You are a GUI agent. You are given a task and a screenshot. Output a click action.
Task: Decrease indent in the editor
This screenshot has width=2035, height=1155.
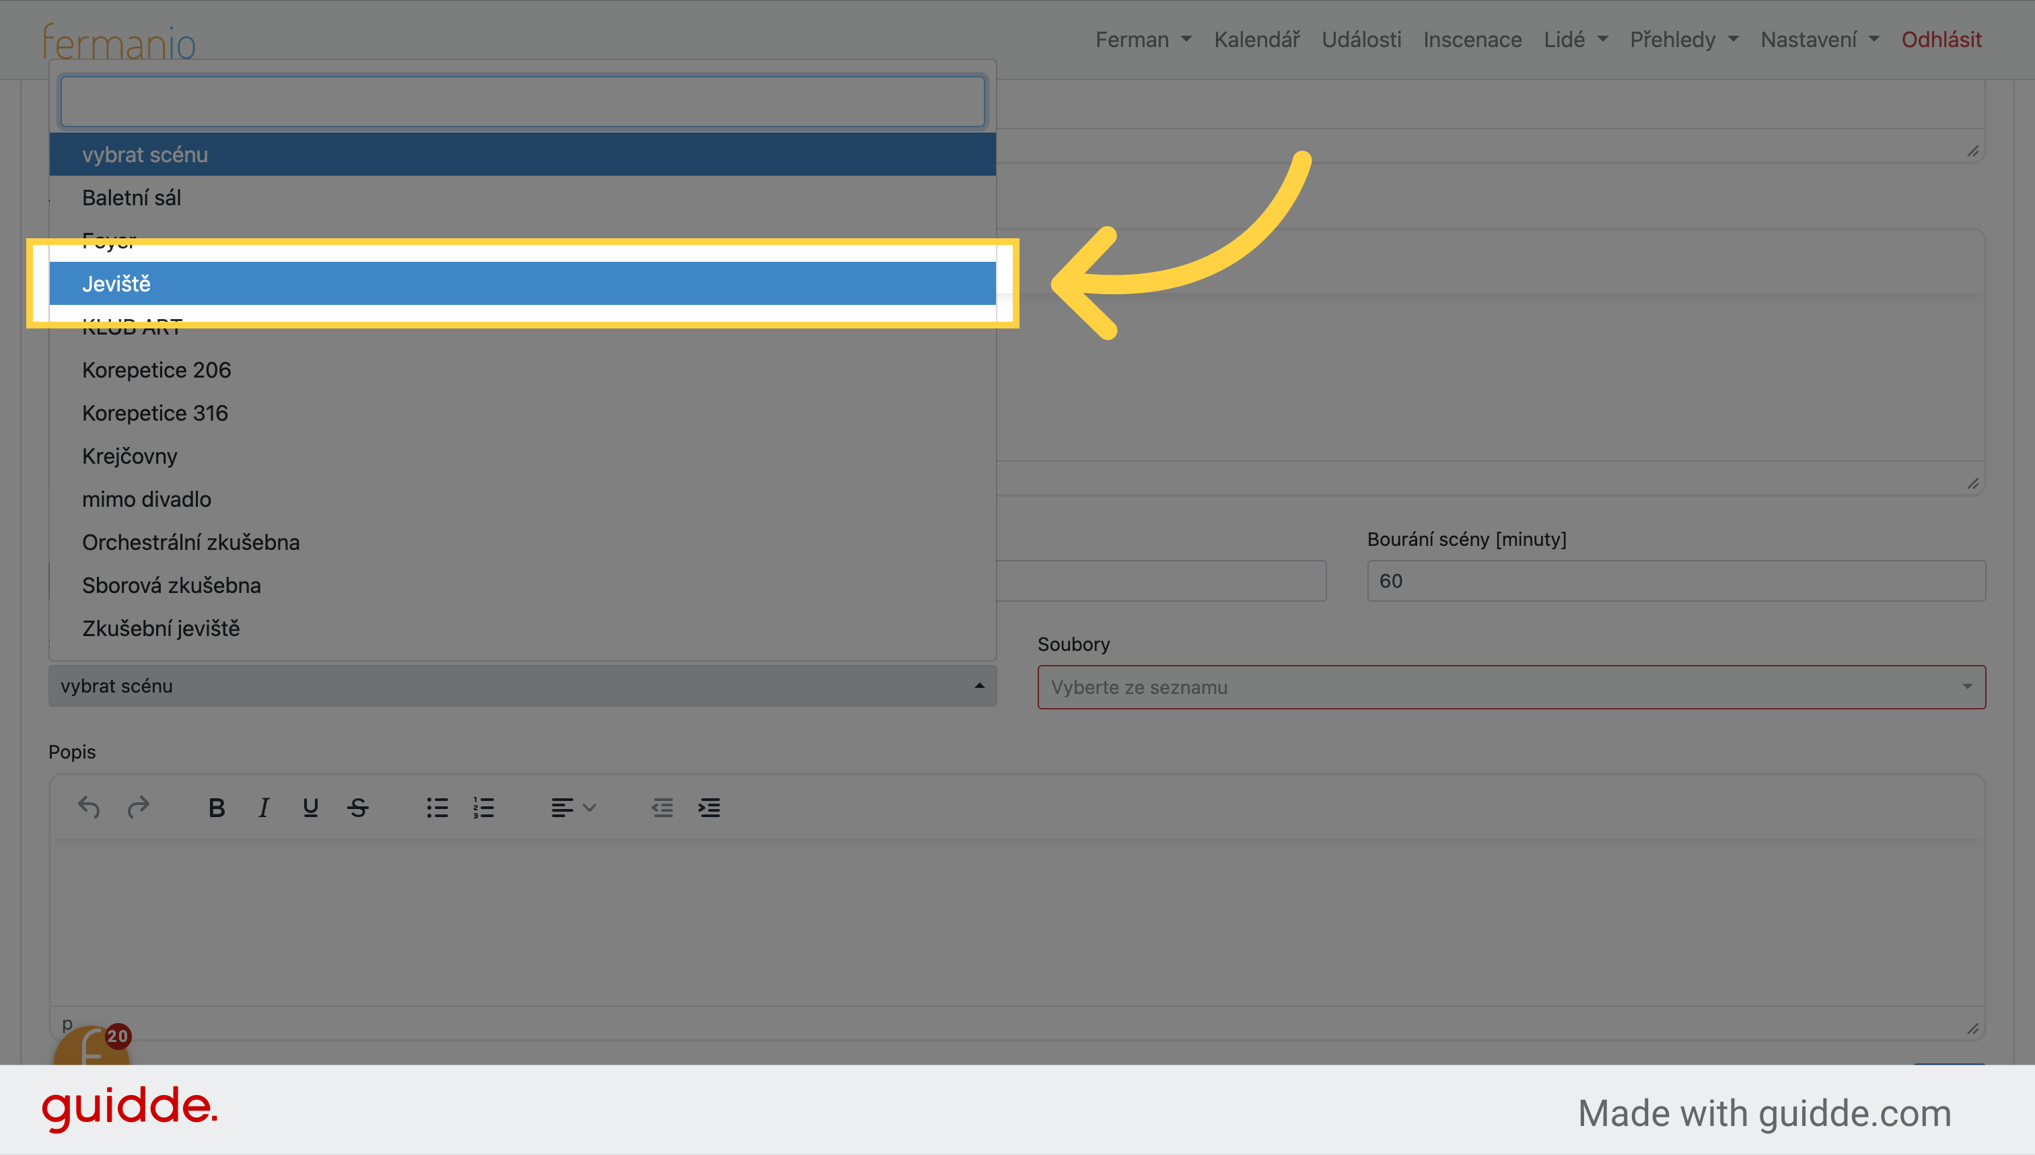click(662, 808)
